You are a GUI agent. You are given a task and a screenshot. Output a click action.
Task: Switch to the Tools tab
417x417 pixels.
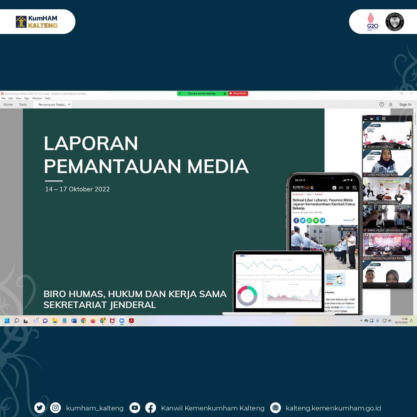23,105
